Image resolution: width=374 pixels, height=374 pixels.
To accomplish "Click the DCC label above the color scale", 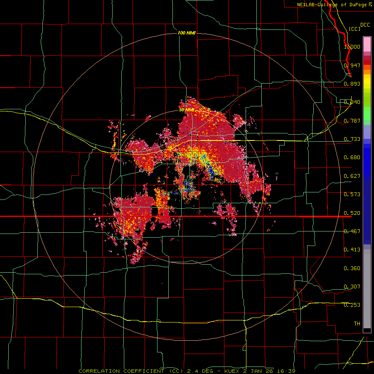I will (365, 25).
